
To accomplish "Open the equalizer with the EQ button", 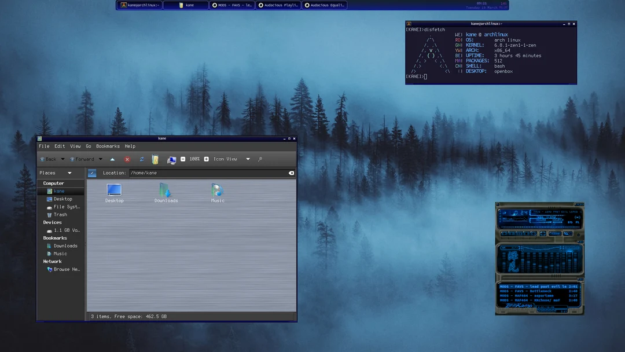I will [x=569, y=222].
